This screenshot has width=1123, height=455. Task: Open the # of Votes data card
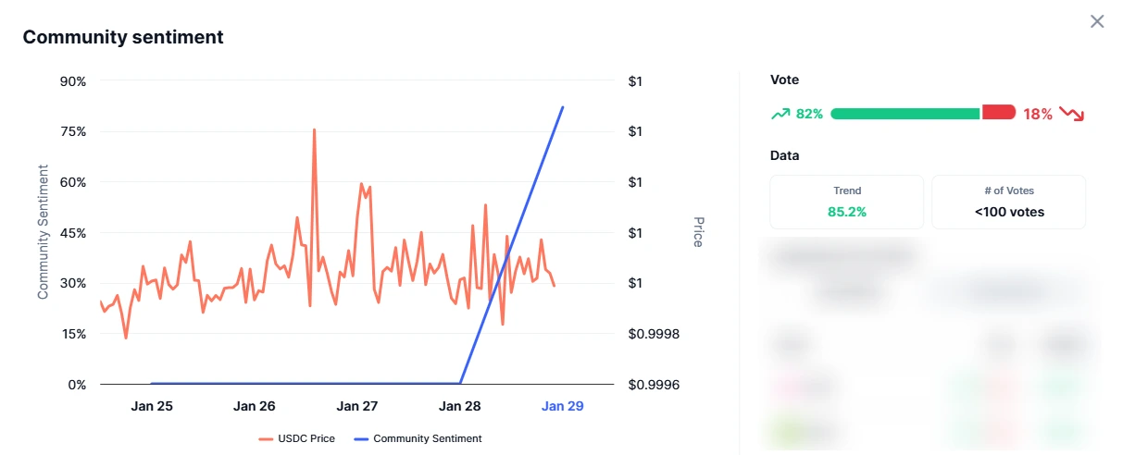[x=1009, y=202]
